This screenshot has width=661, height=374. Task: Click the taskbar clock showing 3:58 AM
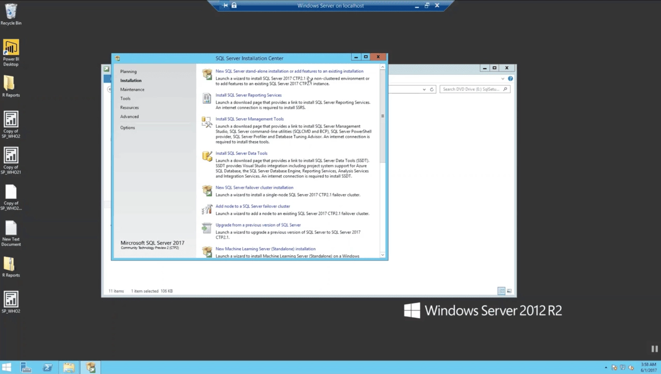648,367
